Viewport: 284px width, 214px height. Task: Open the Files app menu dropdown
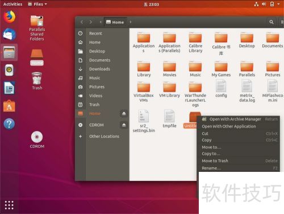tap(37, 4)
